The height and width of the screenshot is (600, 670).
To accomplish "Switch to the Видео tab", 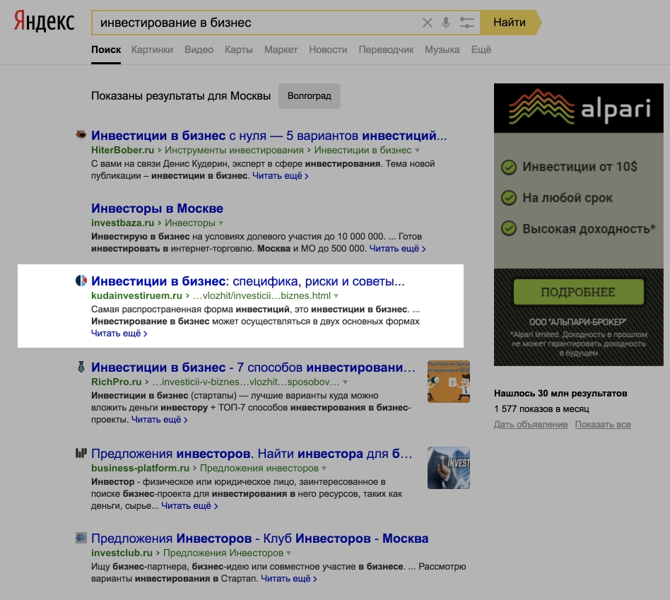I will [x=199, y=49].
